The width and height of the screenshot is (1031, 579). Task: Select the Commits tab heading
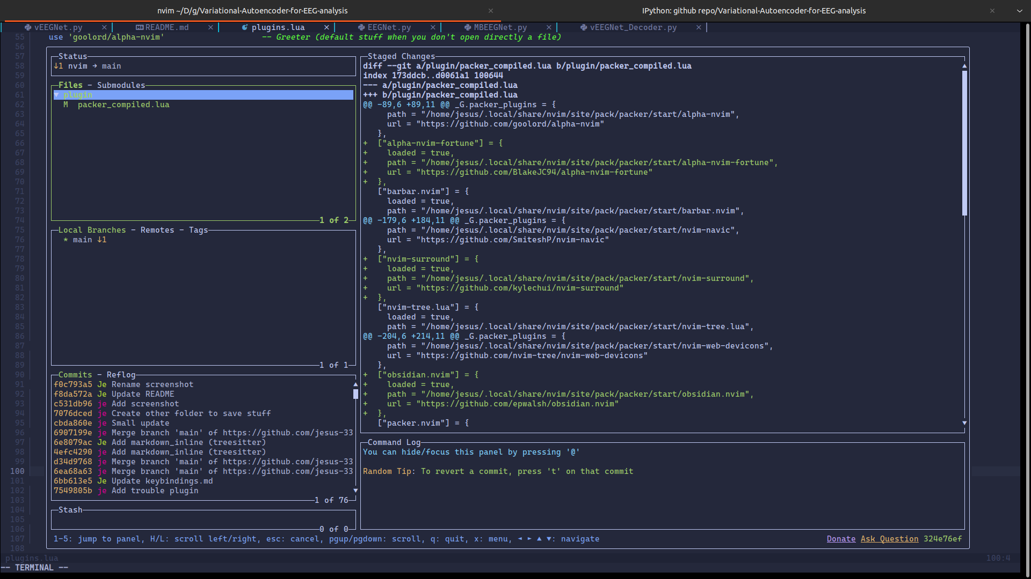75,375
